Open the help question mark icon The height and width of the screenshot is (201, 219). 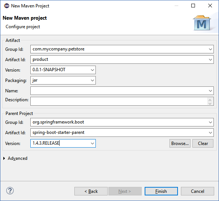coord(10,191)
